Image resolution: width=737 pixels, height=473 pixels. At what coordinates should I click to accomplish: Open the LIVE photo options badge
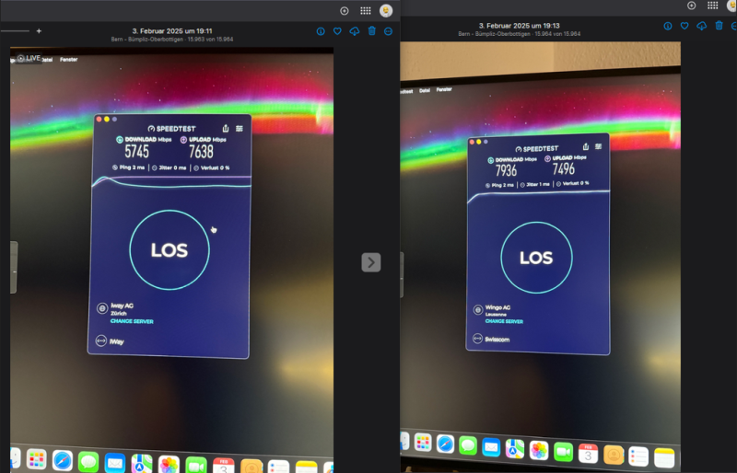pyautogui.click(x=28, y=58)
